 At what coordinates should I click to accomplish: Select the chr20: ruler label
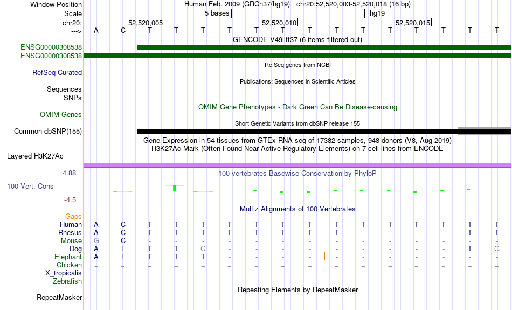pos(72,23)
